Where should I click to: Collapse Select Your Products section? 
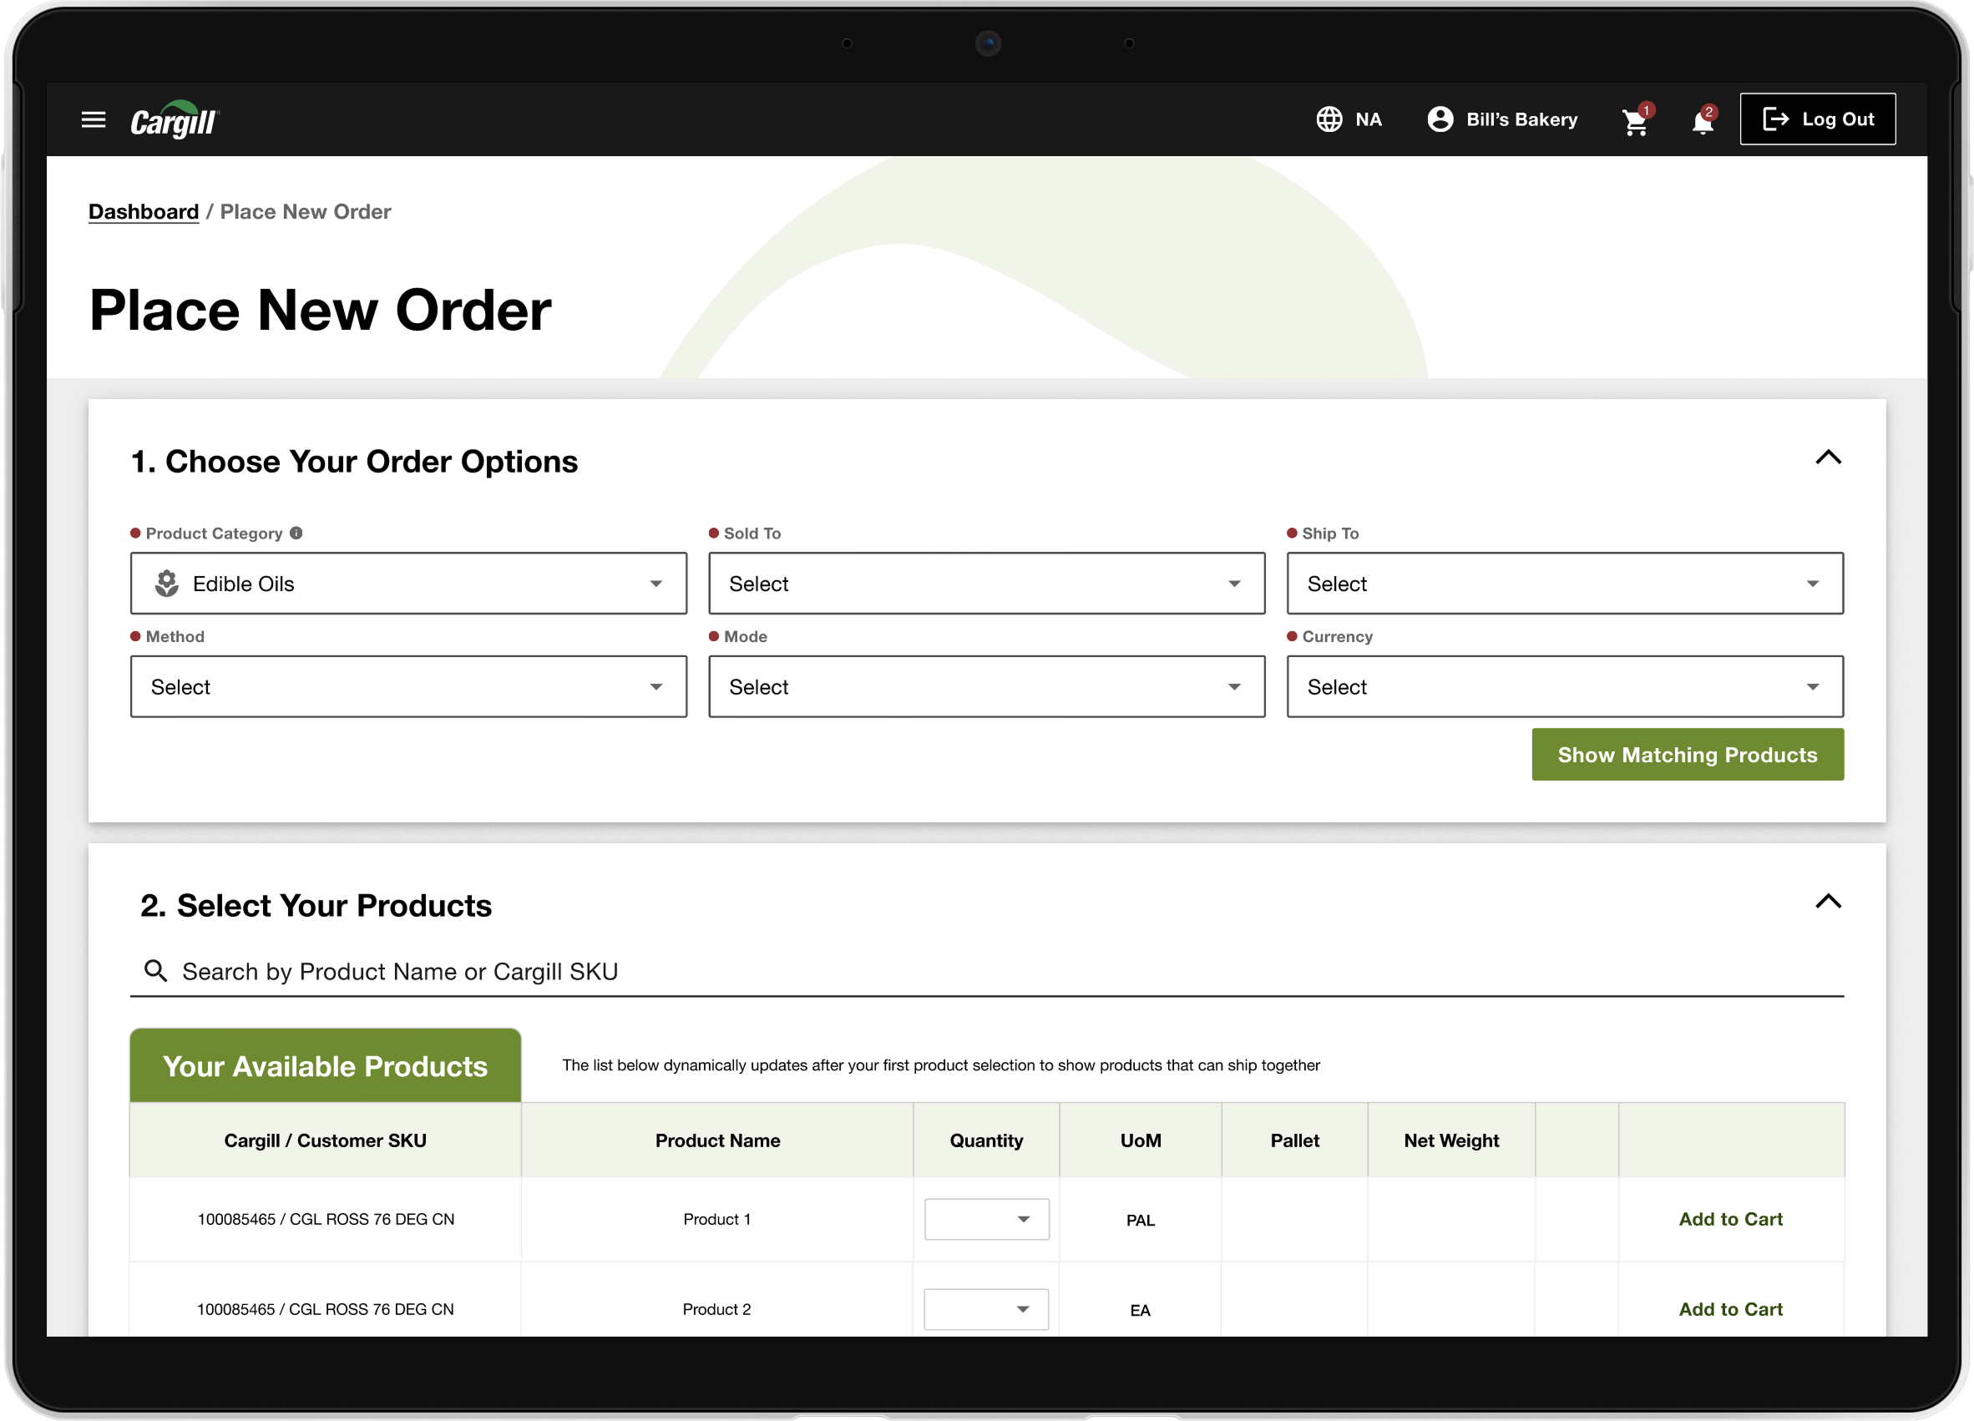[1828, 902]
